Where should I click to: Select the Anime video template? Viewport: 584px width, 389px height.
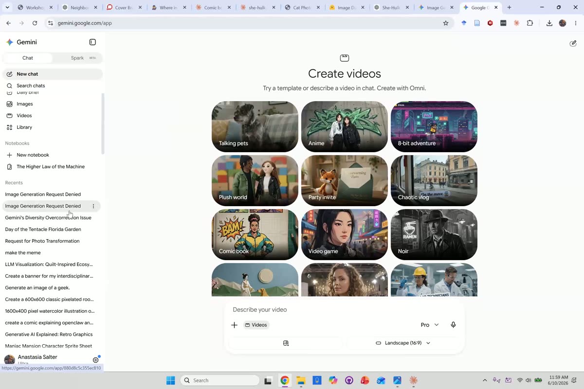pos(345,126)
